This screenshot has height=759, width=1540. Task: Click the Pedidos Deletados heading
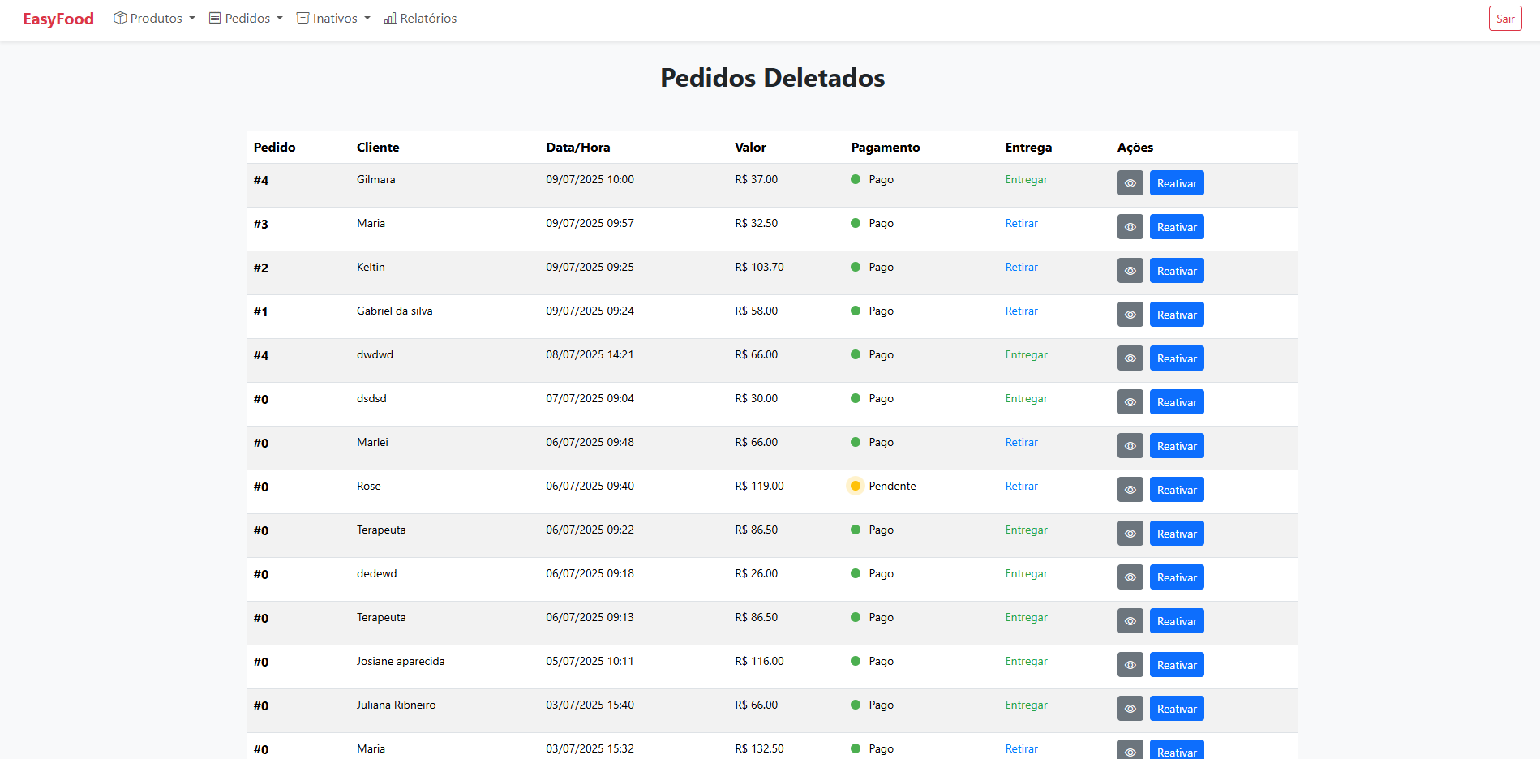tap(772, 78)
